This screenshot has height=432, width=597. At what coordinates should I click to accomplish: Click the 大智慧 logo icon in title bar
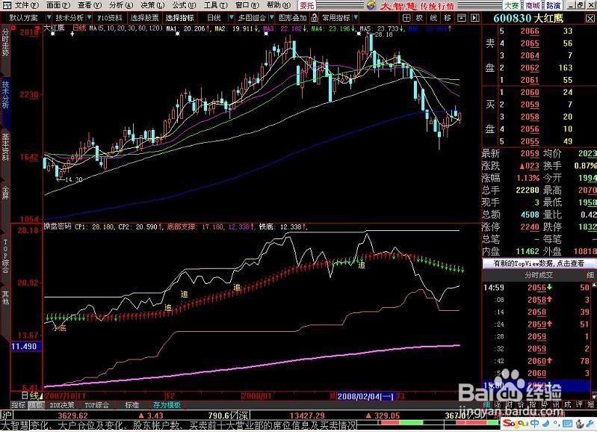[x=372, y=5]
